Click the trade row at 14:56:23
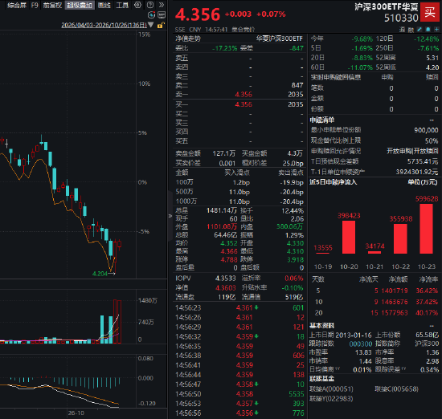The width and height of the screenshot is (442, 419). (x=239, y=307)
